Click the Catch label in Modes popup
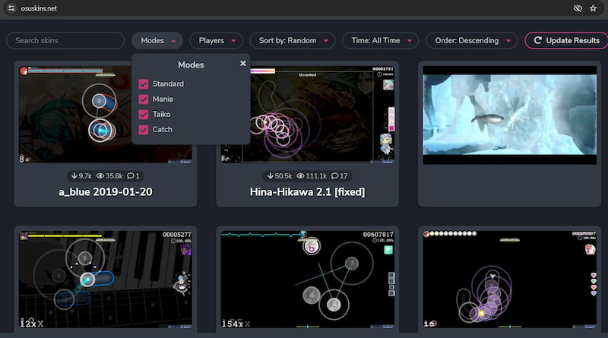 [x=162, y=129]
